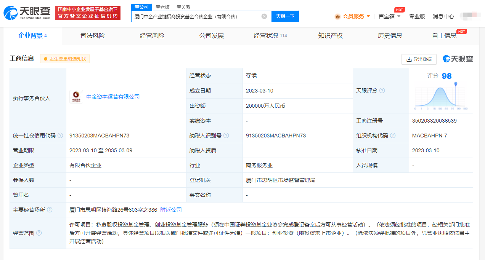Select the 查公司 search tab
485x260 pixels.
(142, 7)
